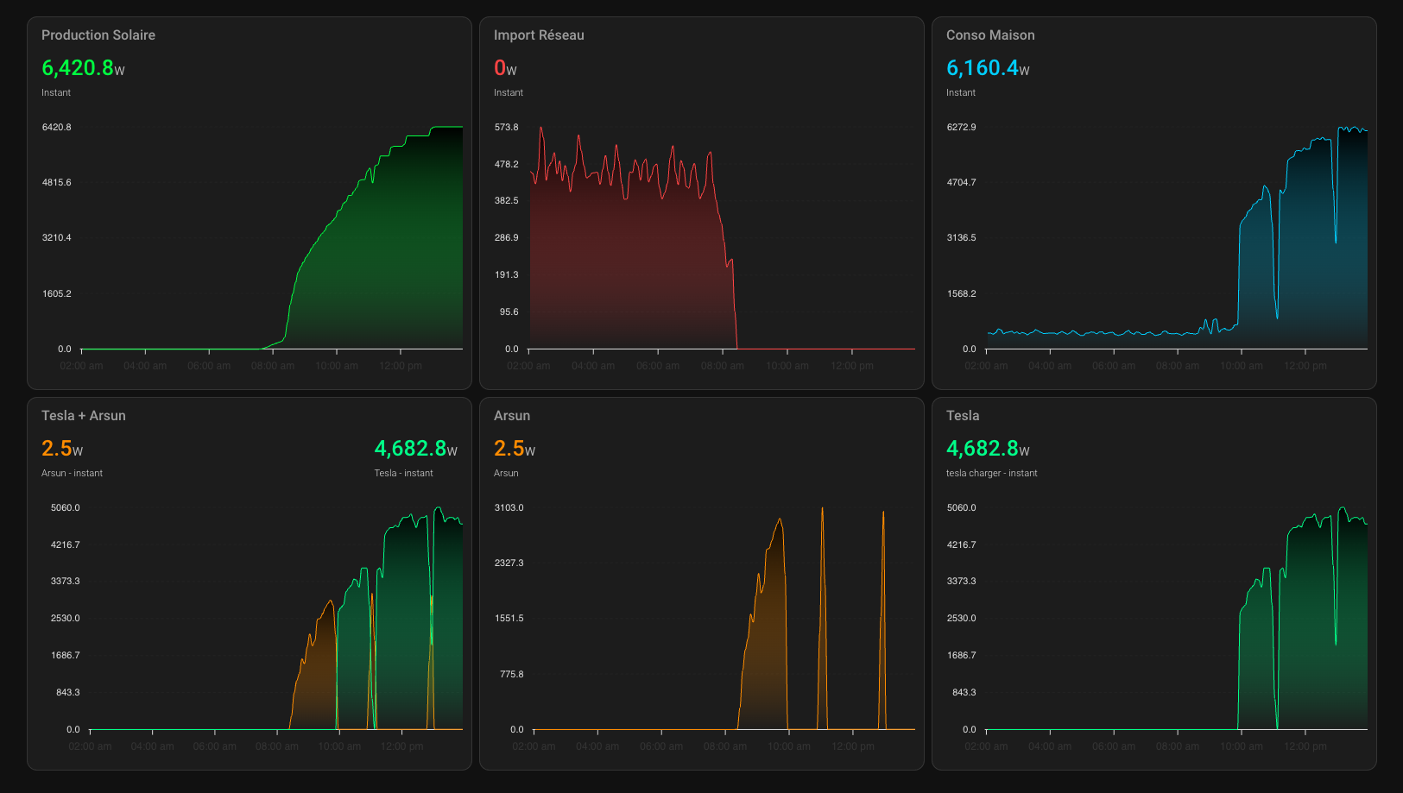The image size is (1403, 793).
Task: Open the Import Réseau card title
Action: (x=539, y=35)
